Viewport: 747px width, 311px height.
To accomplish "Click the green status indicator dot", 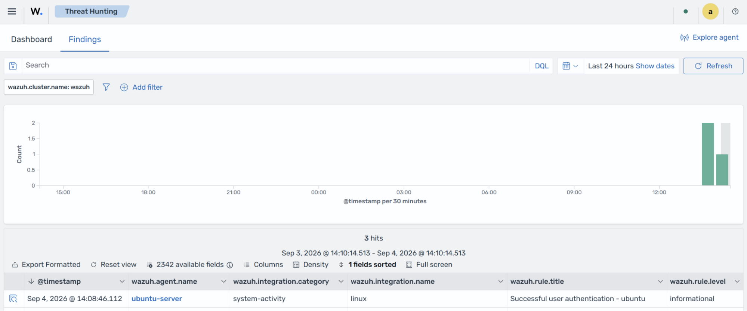I will click(x=685, y=12).
